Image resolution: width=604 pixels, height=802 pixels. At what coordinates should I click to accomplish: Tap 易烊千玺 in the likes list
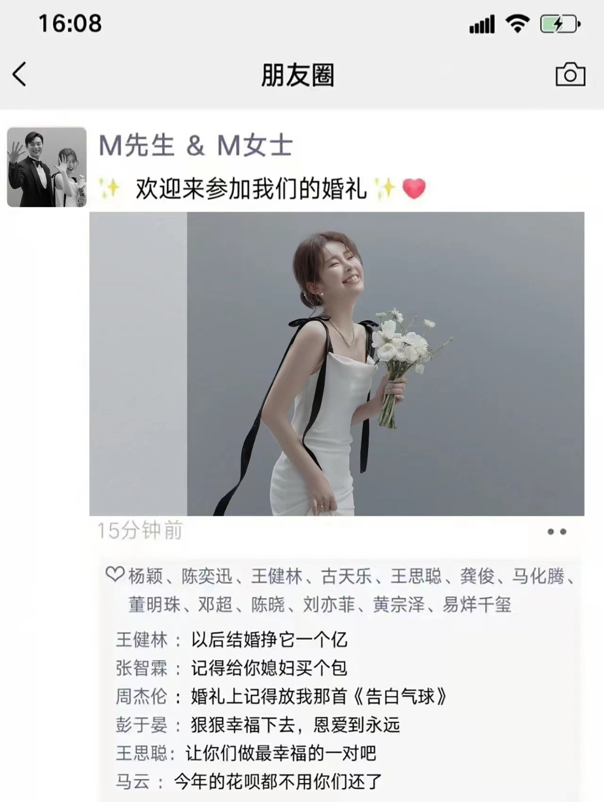click(x=477, y=604)
